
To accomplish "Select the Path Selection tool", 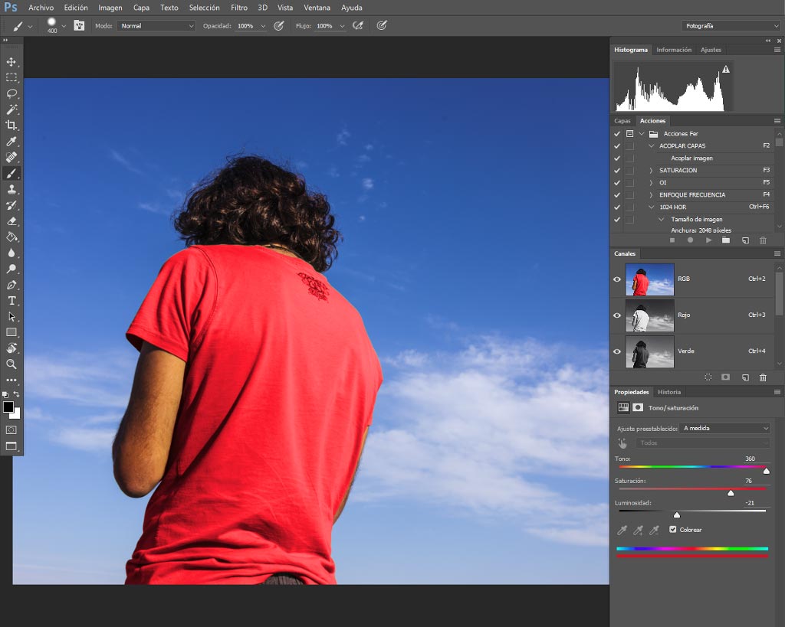I will click(x=11, y=316).
